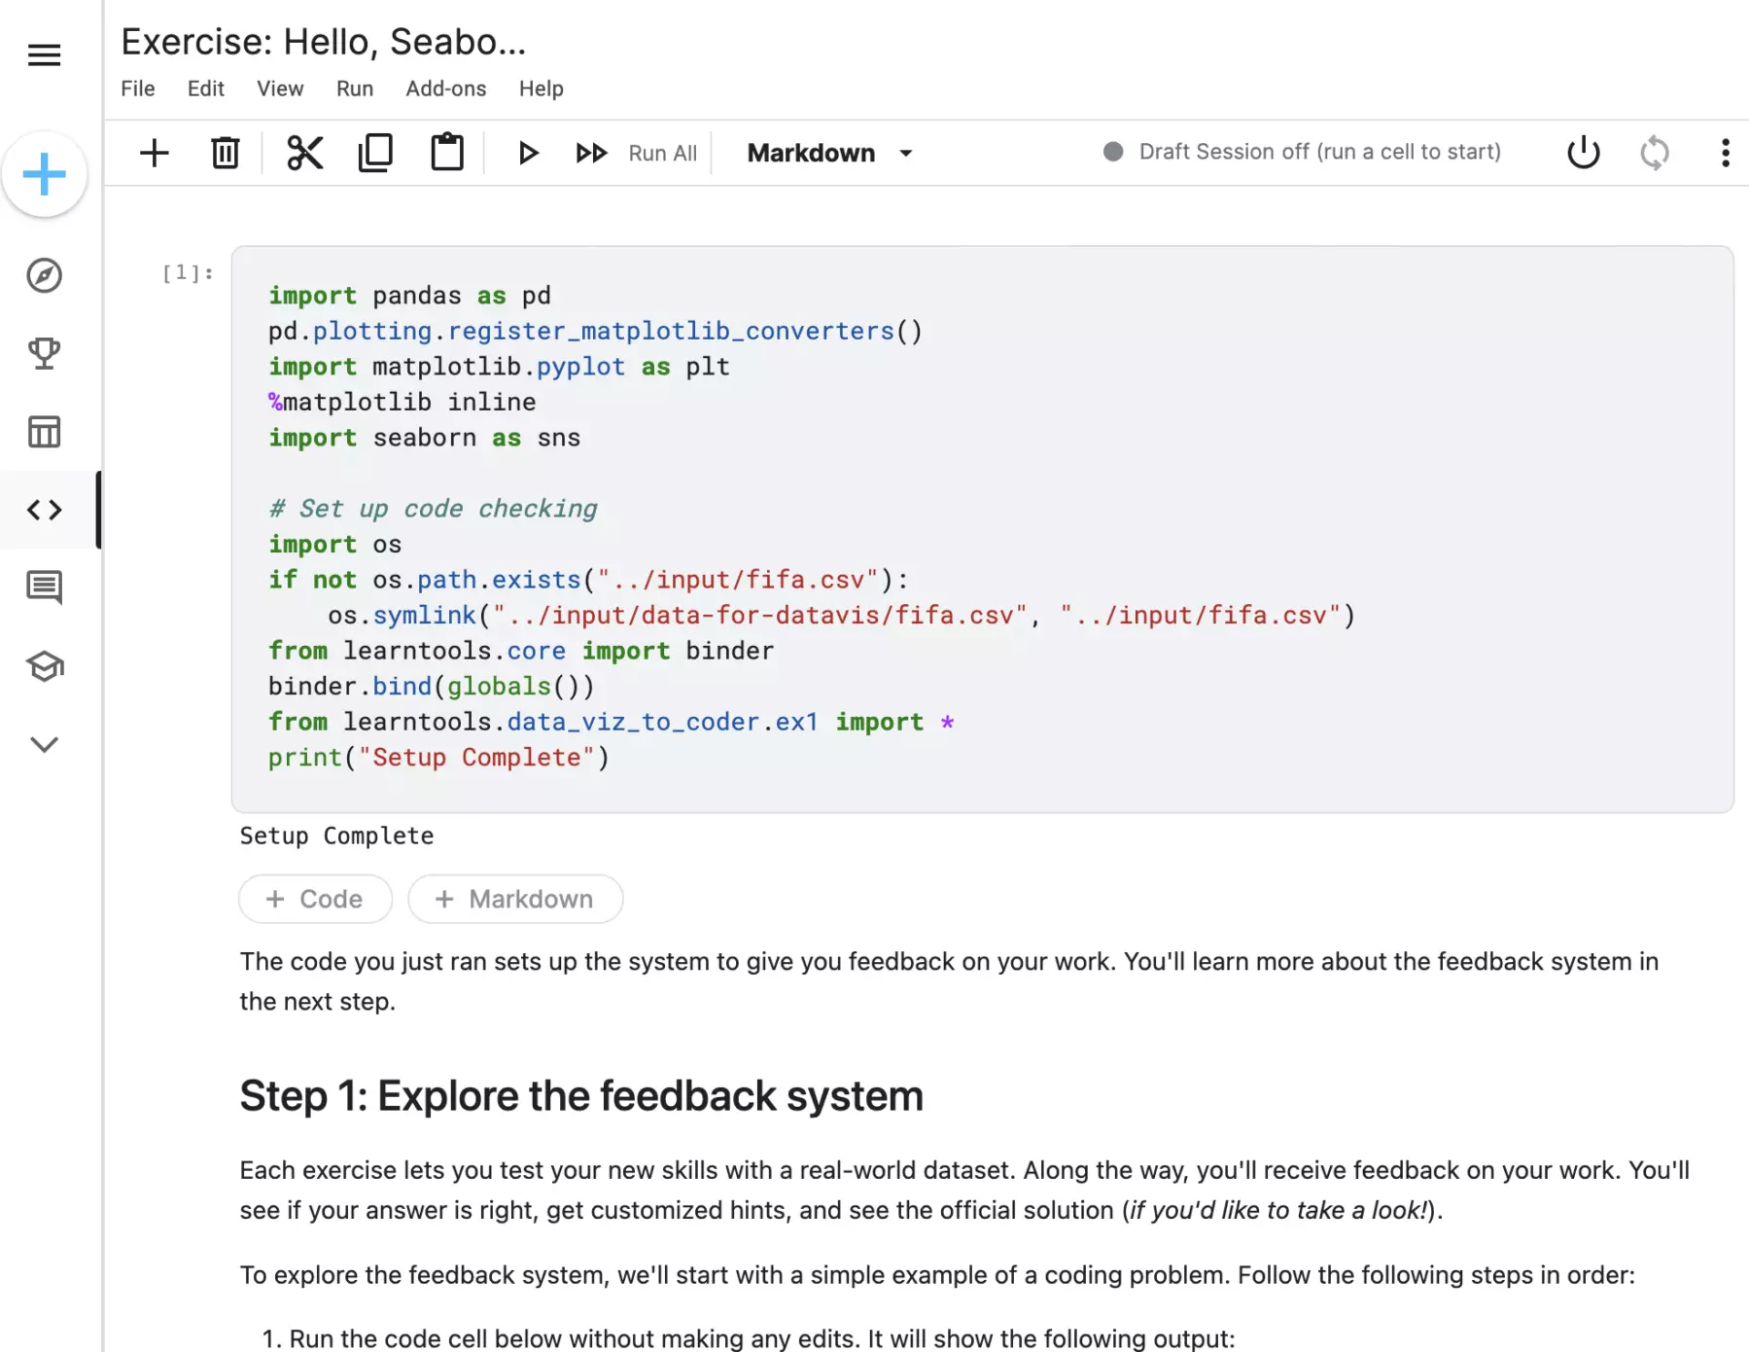Click the draft session status indicator
The image size is (1749, 1352).
point(1303,152)
